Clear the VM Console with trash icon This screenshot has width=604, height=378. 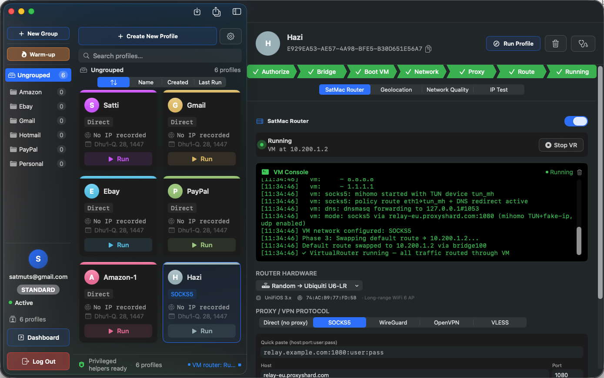(579, 172)
